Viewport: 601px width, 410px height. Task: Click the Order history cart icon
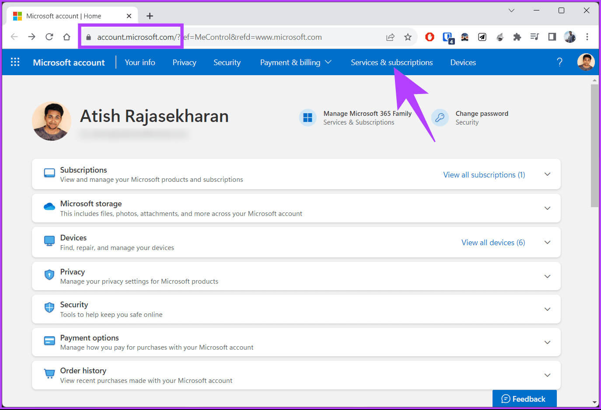pyautogui.click(x=49, y=374)
